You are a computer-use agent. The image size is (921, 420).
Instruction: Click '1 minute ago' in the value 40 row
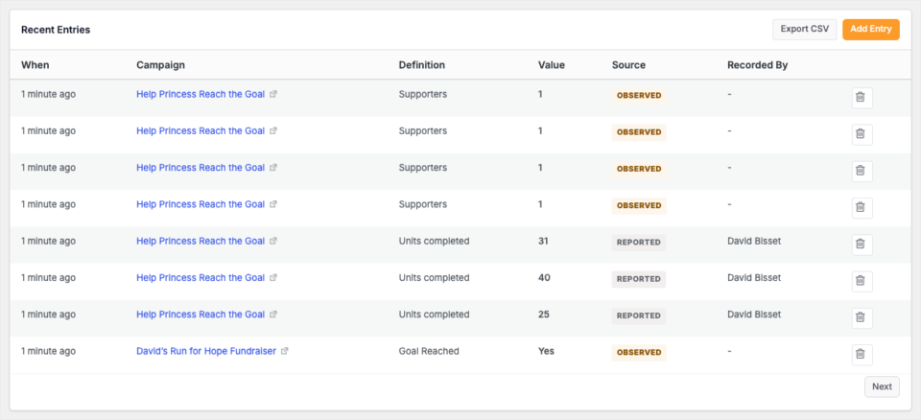point(48,278)
